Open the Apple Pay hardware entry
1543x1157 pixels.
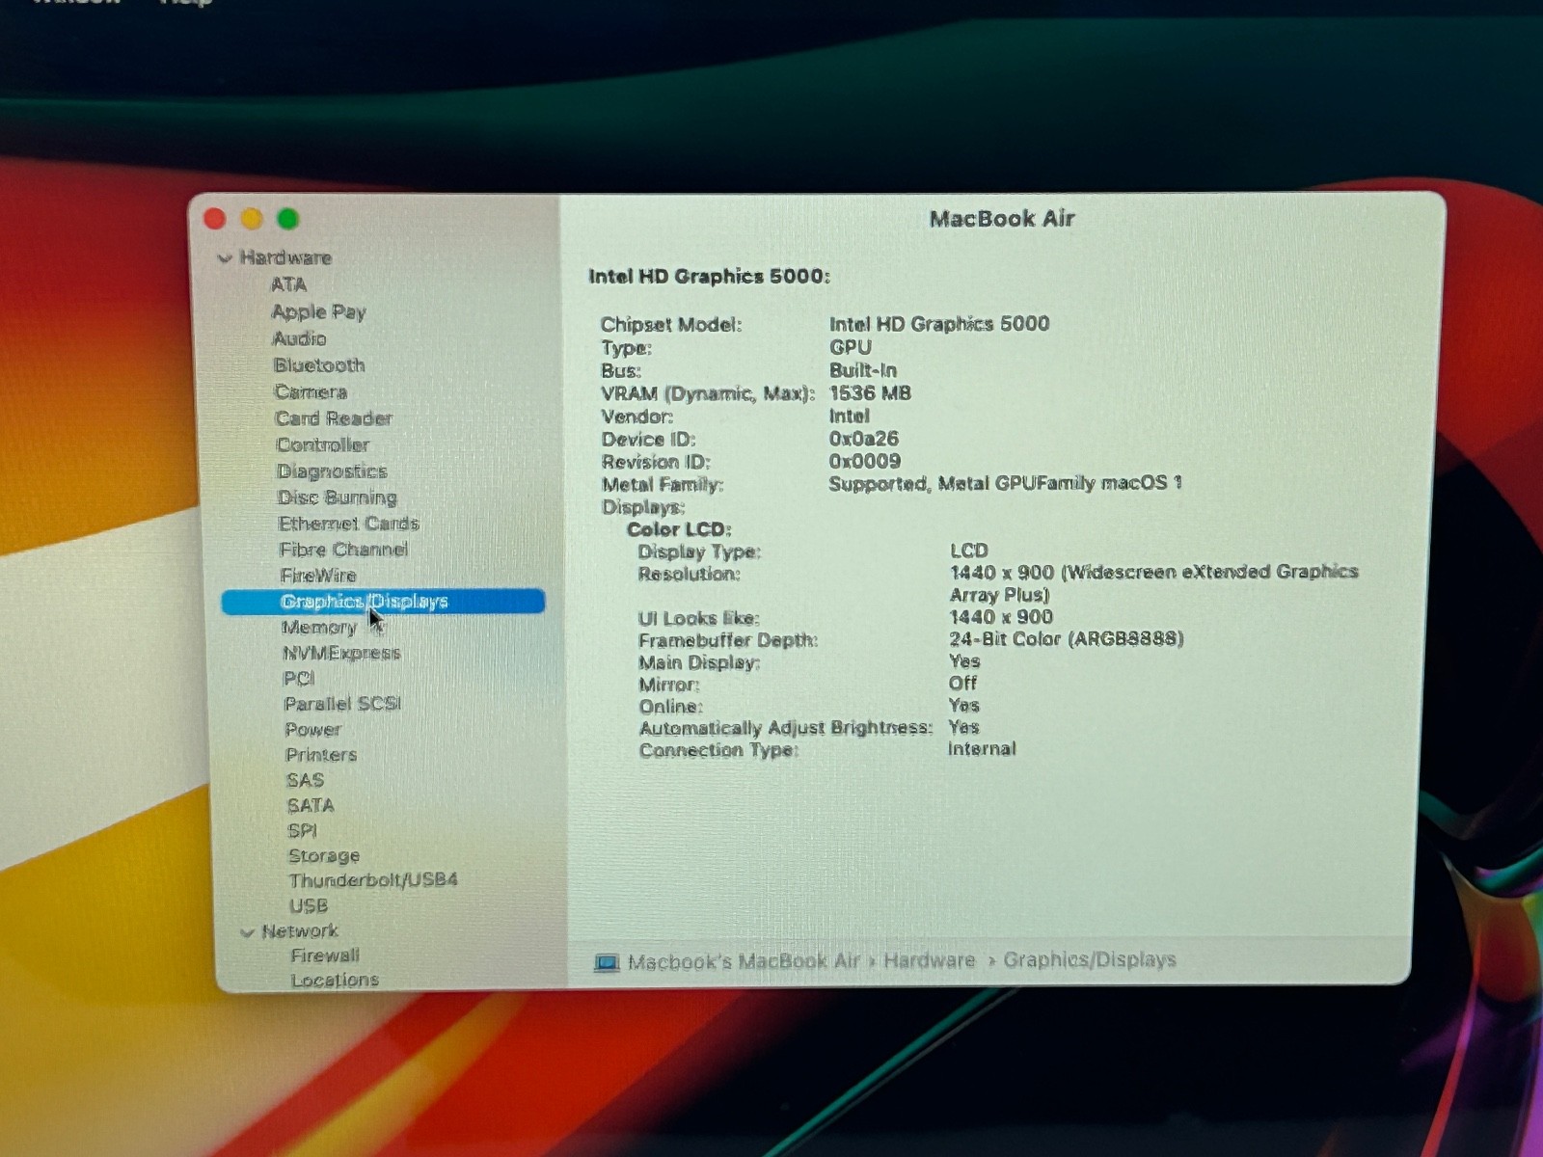pyautogui.click(x=319, y=311)
